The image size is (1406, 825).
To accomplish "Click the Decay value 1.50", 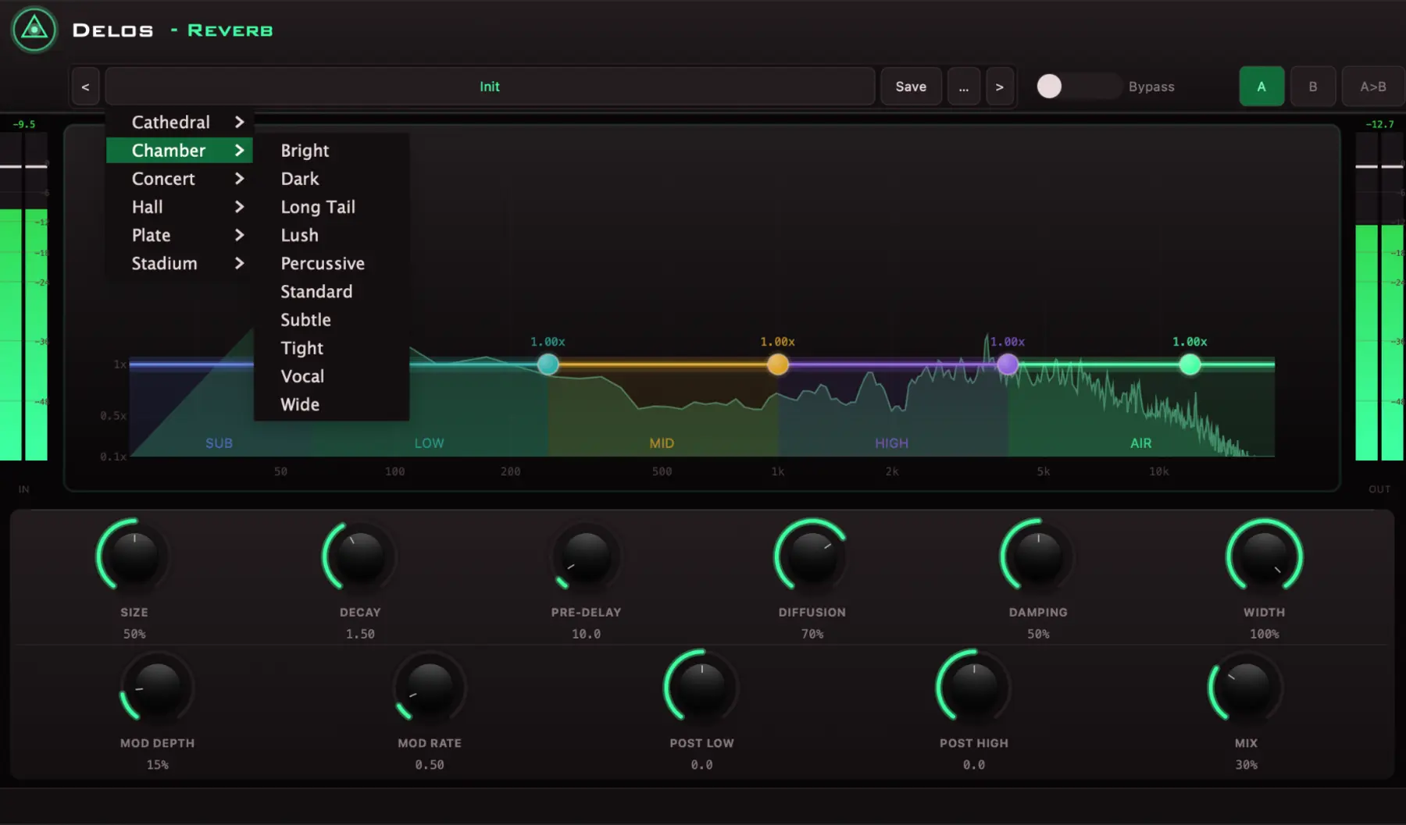I will (x=360, y=634).
